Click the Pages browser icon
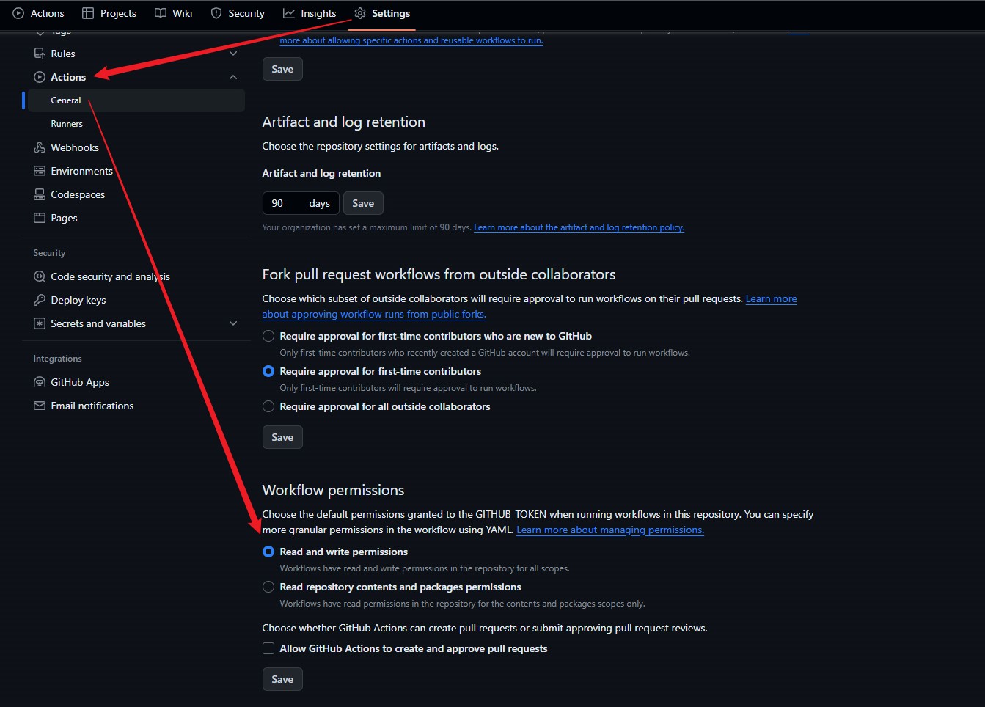Viewport: 985px width, 707px height. click(40, 218)
